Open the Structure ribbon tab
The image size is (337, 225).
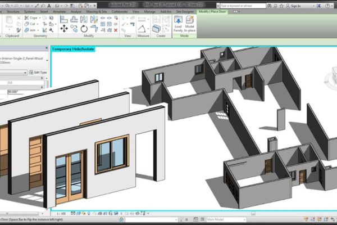pos(13,12)
